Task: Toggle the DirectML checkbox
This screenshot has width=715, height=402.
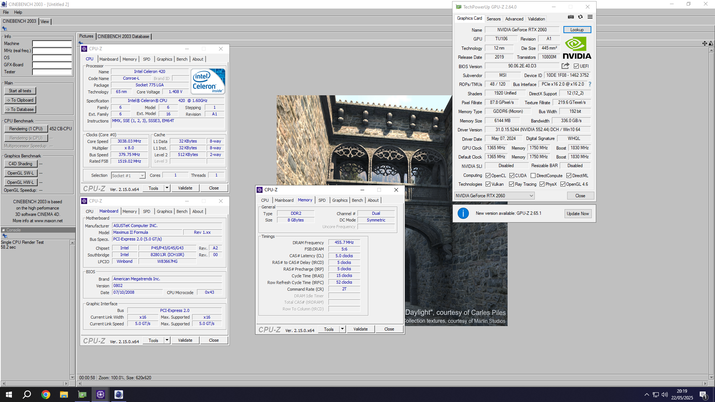Action: tap(569, 176)
